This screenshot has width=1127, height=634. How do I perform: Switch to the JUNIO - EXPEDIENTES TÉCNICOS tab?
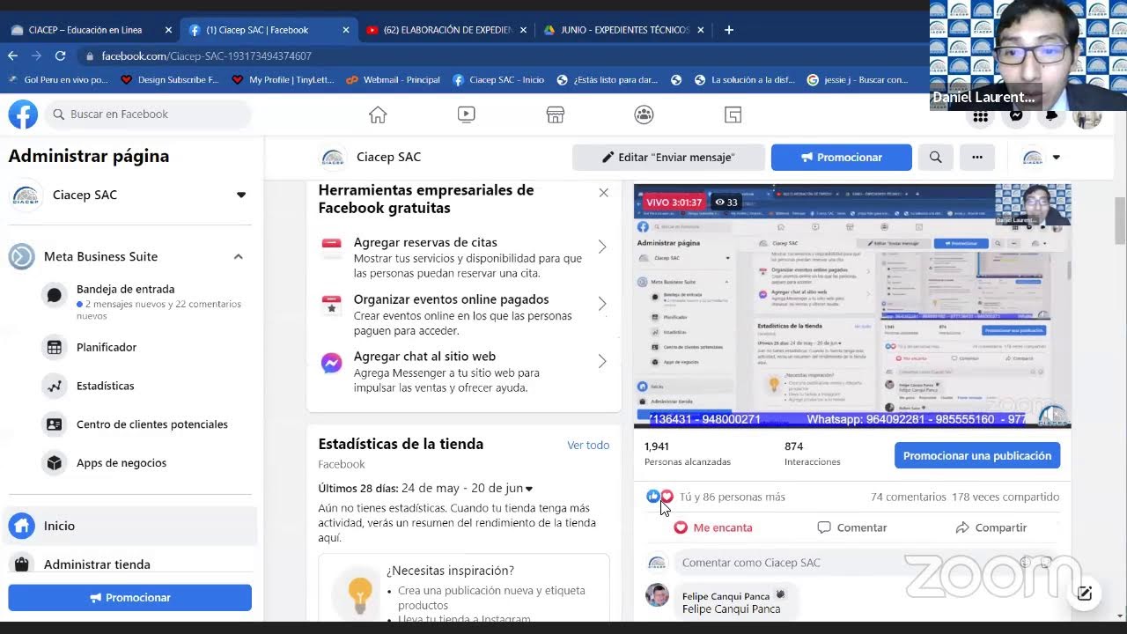[622, 30]
